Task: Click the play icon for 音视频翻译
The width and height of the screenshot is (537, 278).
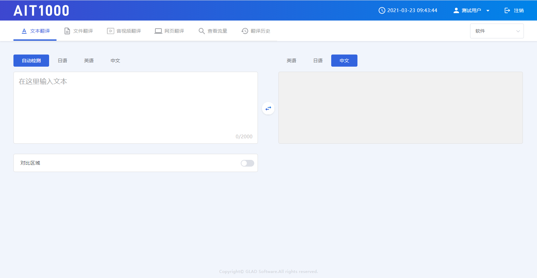Action: [110, 31]
